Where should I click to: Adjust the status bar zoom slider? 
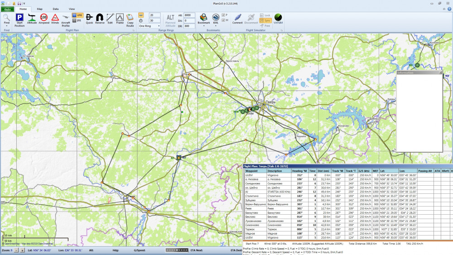pyautogui.click(x=176, y=250)
